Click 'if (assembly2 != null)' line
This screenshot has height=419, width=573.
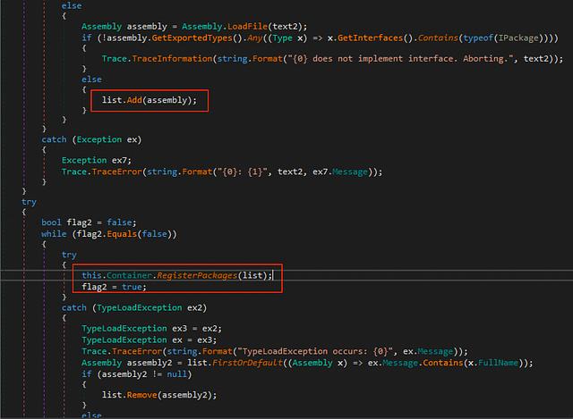click(137, 374)
